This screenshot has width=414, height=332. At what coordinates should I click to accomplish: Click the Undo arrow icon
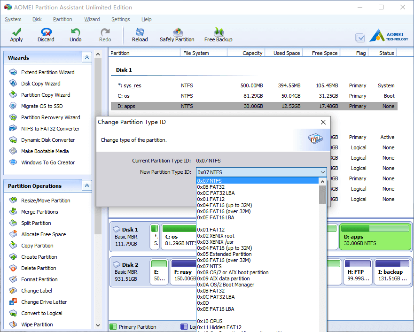pyautogui.click(x=76, y=32)
